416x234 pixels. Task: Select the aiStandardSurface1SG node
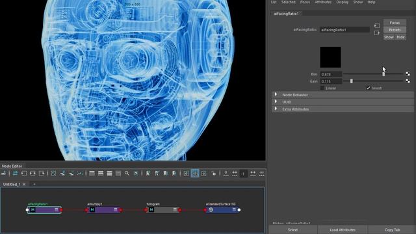coord(222,210)
